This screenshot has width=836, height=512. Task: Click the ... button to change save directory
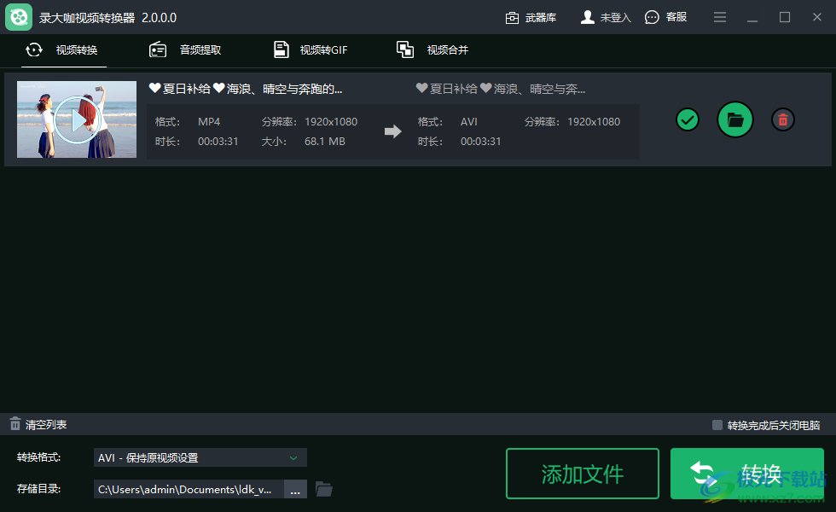pos(295,489)
